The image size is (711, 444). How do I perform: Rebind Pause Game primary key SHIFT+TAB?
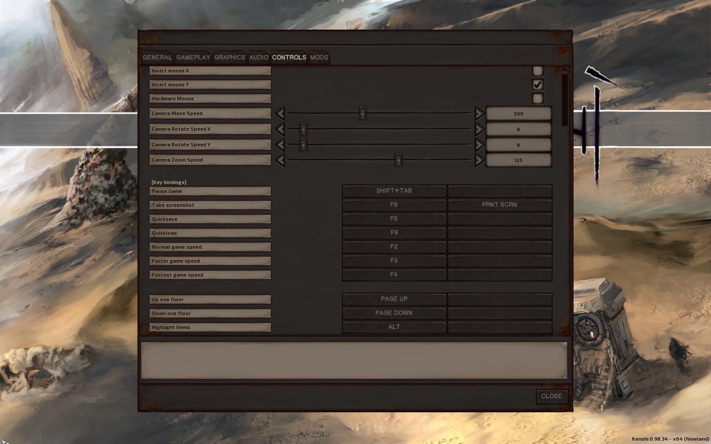(394, 191)
